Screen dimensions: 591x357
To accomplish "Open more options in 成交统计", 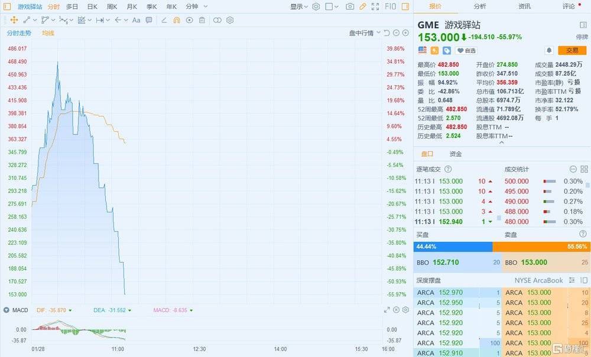I will coord(573,169).
